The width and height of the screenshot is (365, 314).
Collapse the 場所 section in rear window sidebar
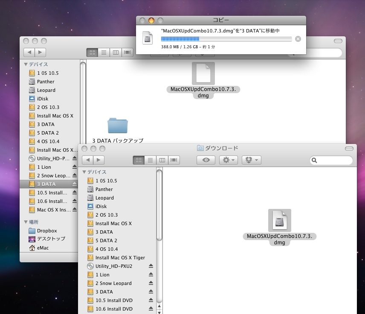click(26, 222)
